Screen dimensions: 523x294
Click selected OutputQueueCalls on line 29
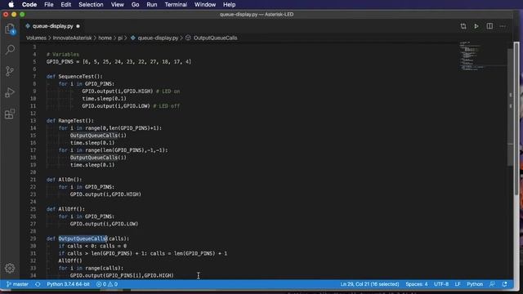click(x=83, y=238)
